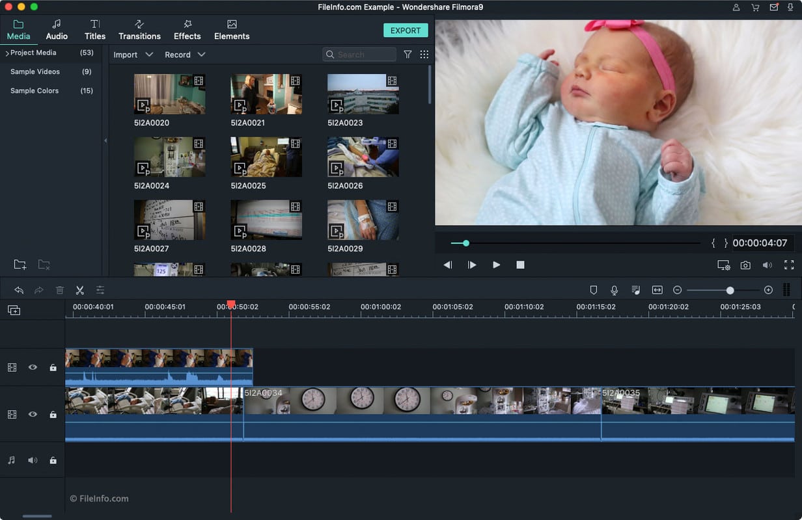
Task: Click the Undo icon above the timeline
Action: point(18,290)
